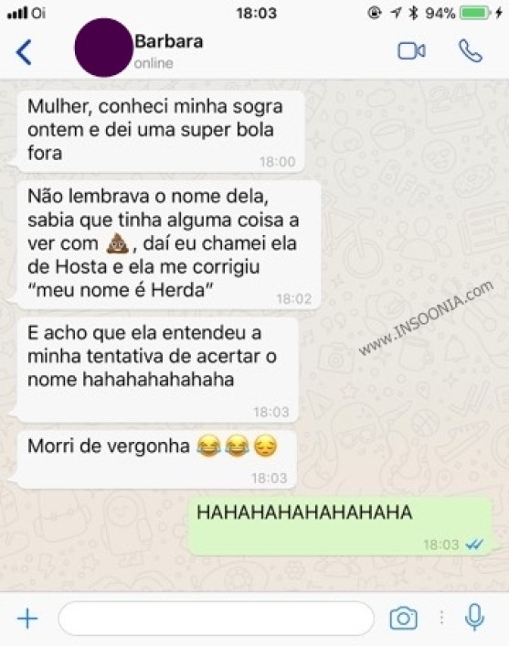Screen dimensions: 509x646
Task: Select the message mentioning Hosta and Herda
Action: [169, 245]
